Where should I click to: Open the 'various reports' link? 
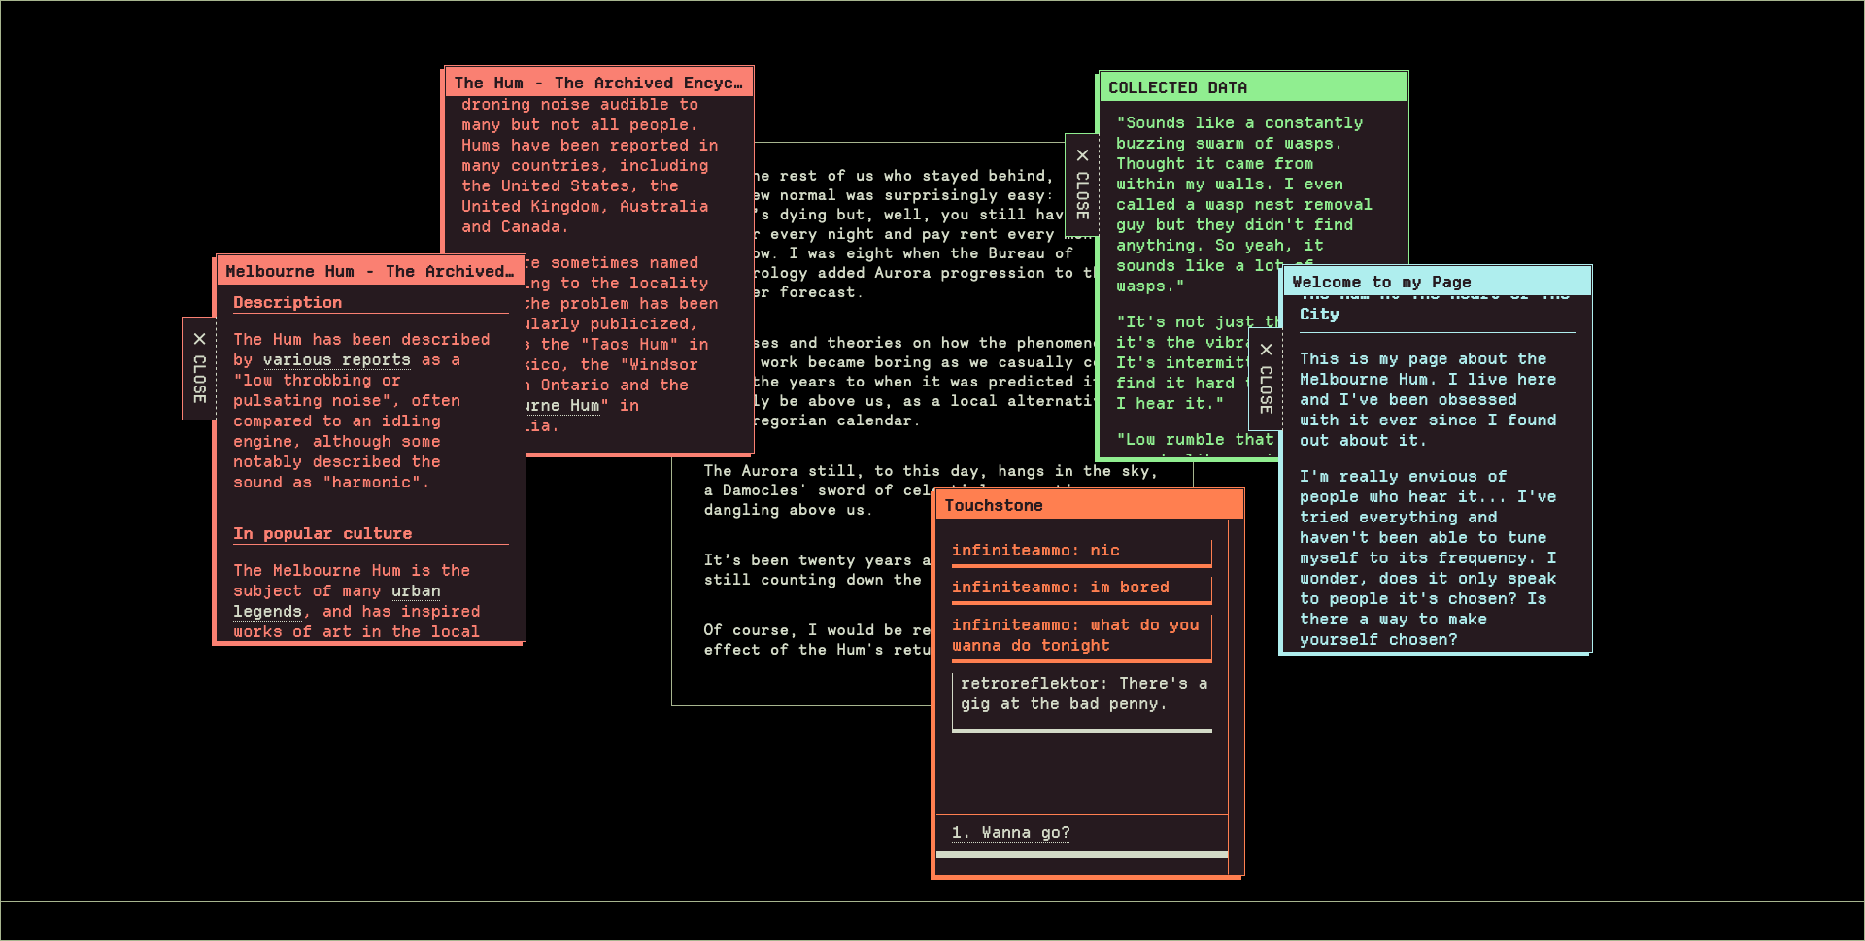pos(336,360)
